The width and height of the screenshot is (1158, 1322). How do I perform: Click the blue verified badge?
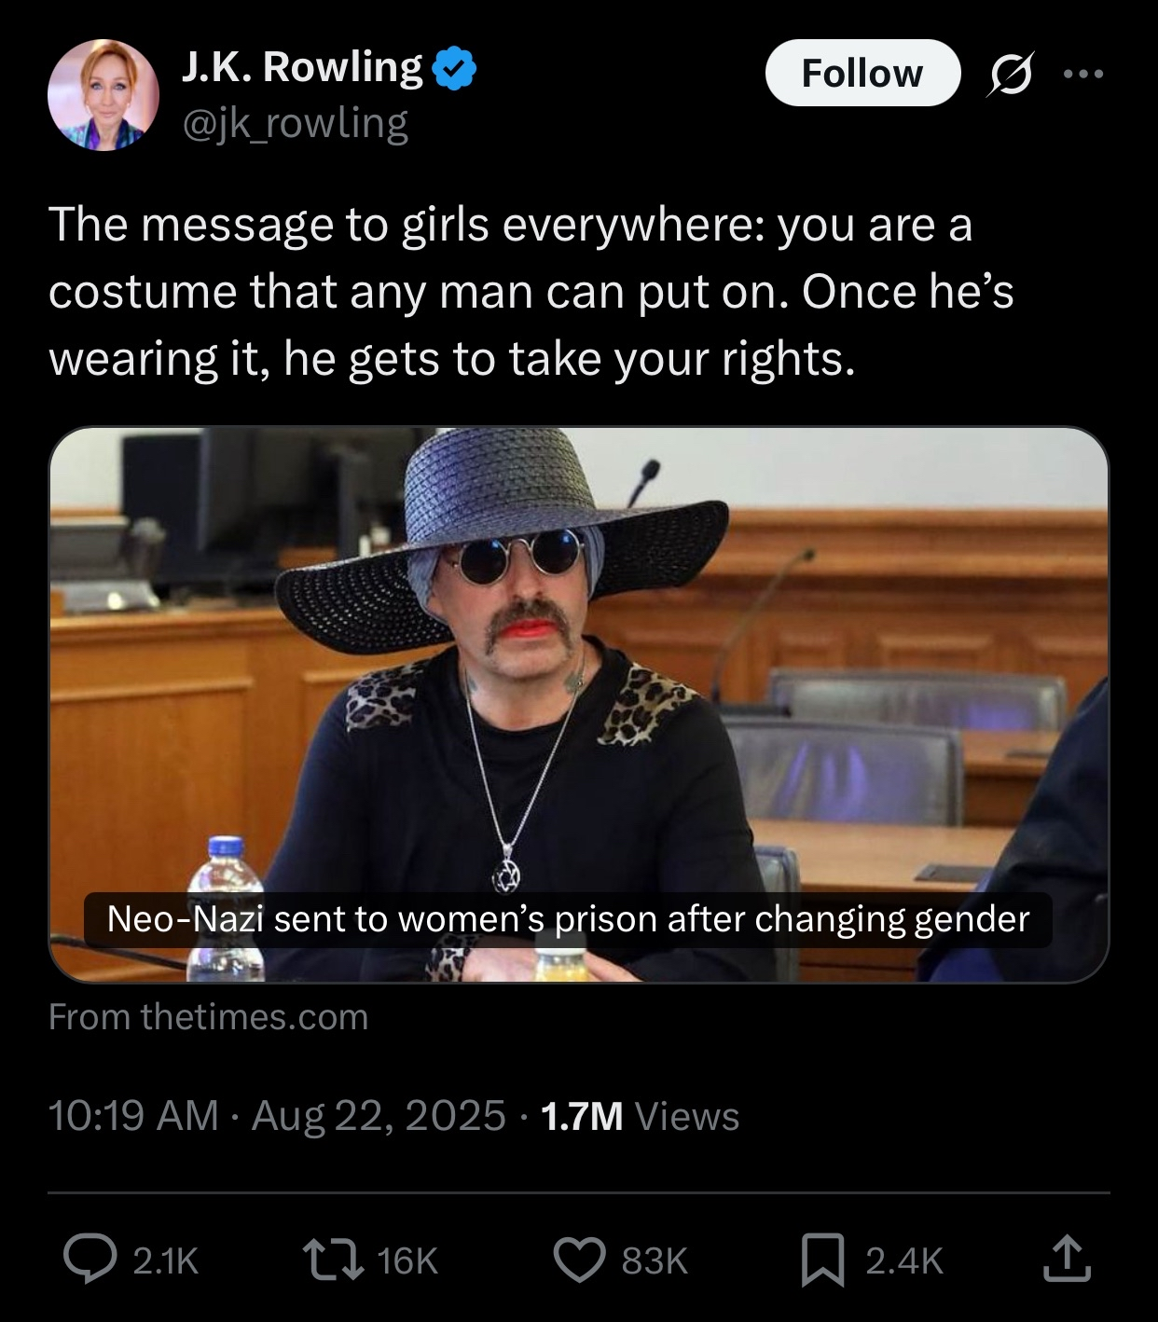click(453, 67)
